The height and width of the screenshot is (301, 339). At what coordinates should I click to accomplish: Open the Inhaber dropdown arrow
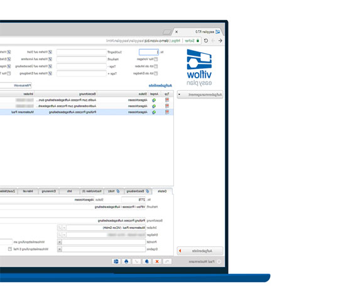64,228
